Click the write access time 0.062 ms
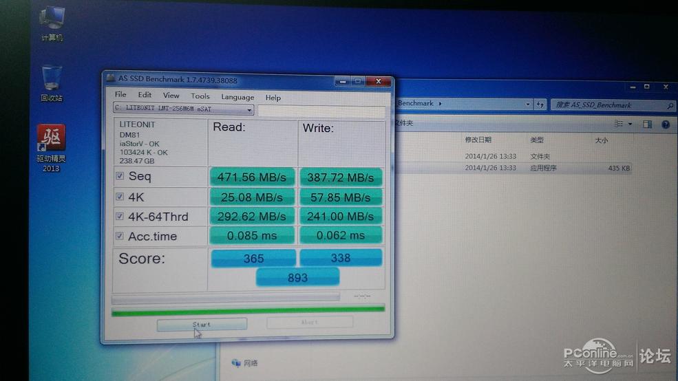Screen dimensions: 678x381 pos(340,235)
